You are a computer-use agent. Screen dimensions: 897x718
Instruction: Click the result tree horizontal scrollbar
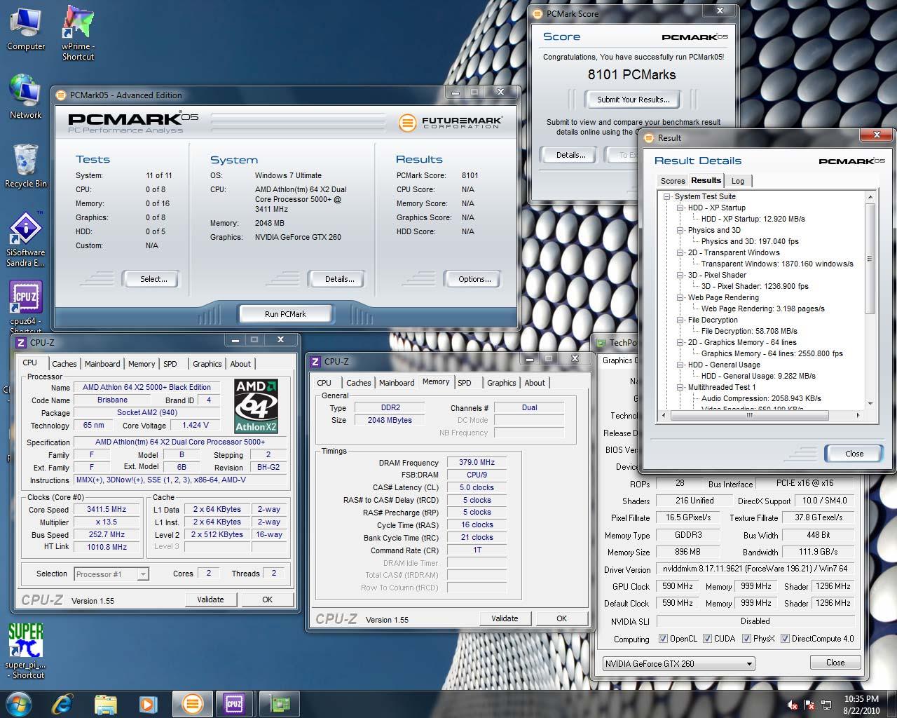pyautogui.click(x=761, y=415)
